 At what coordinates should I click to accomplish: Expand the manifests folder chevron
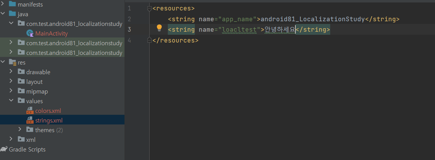click(x=3, y=4)
